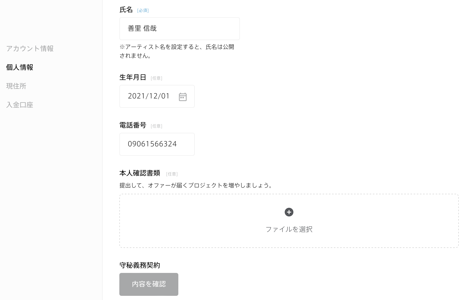Click the 任意 tag beside 電話番号
Screen dimensions: 470x300
coord(156,126)
